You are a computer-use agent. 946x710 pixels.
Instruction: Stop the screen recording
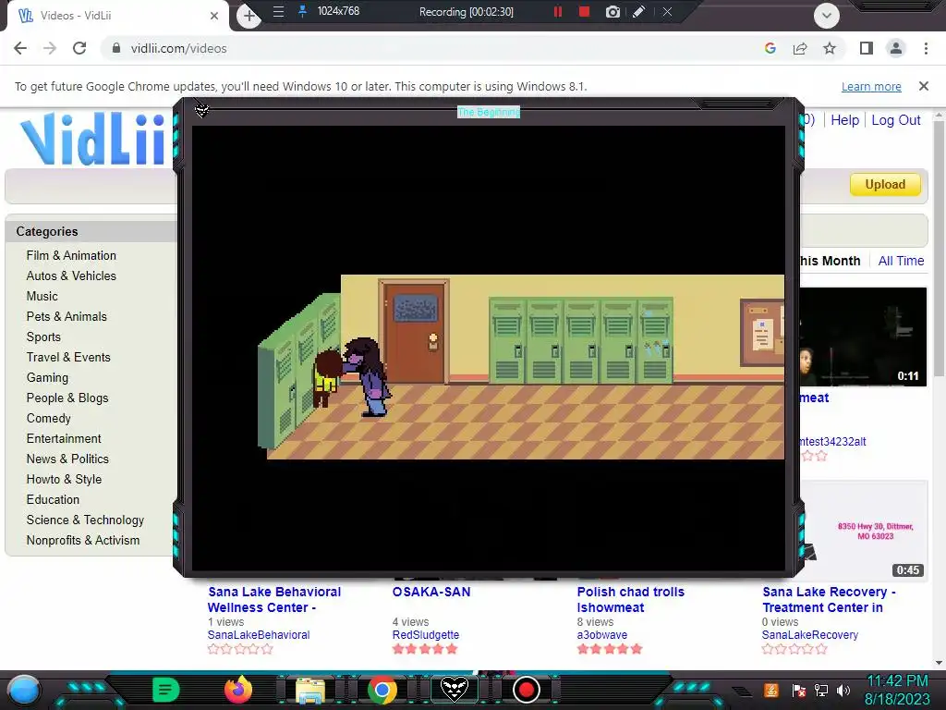(x=584, y=11)
